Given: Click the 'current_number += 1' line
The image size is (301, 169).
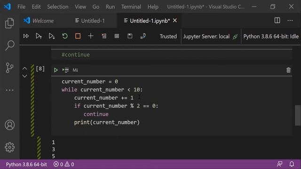Looking at the screenshot, I should click(103, 98).
